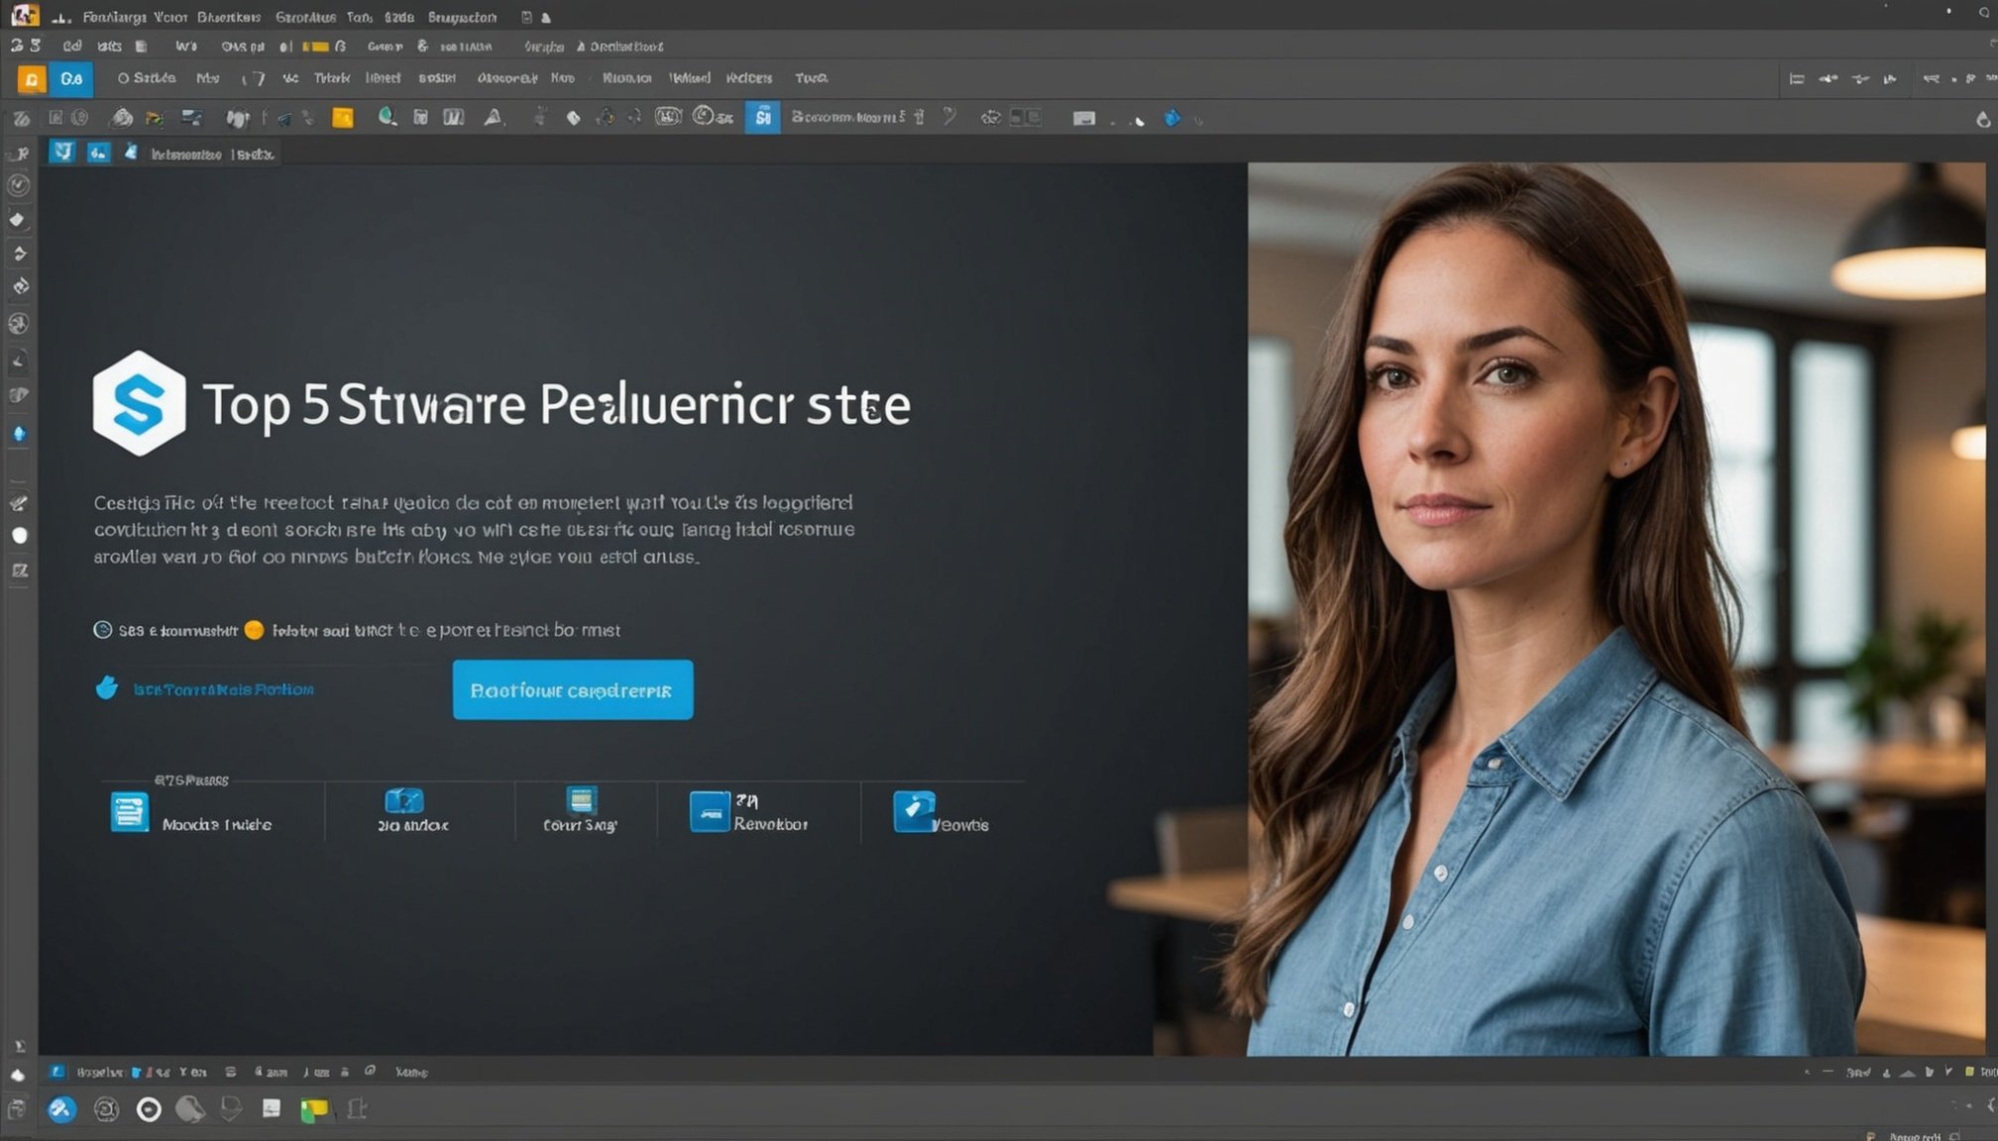
Task: Click the blue gem-shaped toolbar icon
Action: [x=1171, y=118]
